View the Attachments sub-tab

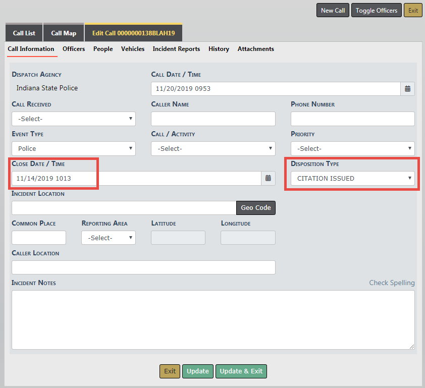click(255, 49)
